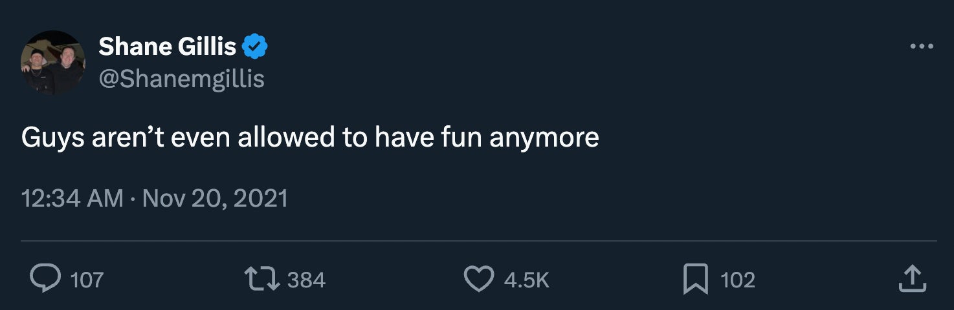Click the 4.5K likes count
Viewport: 954px width, 310px height.
click(x=526, y=280)
